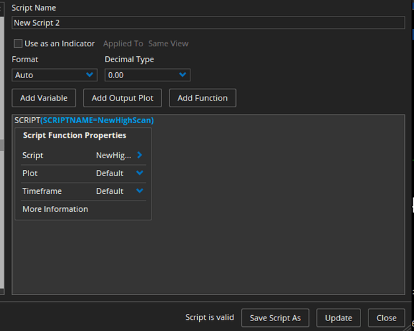Enable the Use as an Indicator checkbox

pos(18,43)
